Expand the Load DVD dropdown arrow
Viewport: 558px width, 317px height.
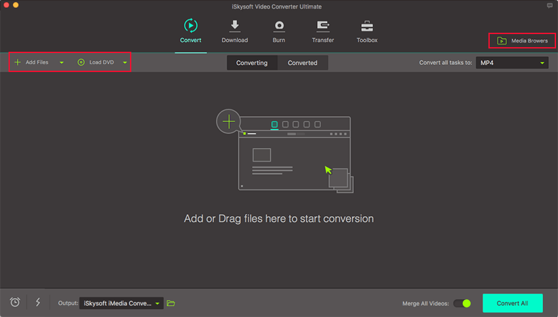tap(124, 63)
